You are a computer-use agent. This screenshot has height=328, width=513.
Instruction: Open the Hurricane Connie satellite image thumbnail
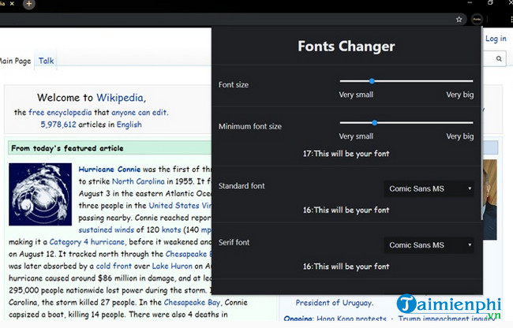click(40, 195)
